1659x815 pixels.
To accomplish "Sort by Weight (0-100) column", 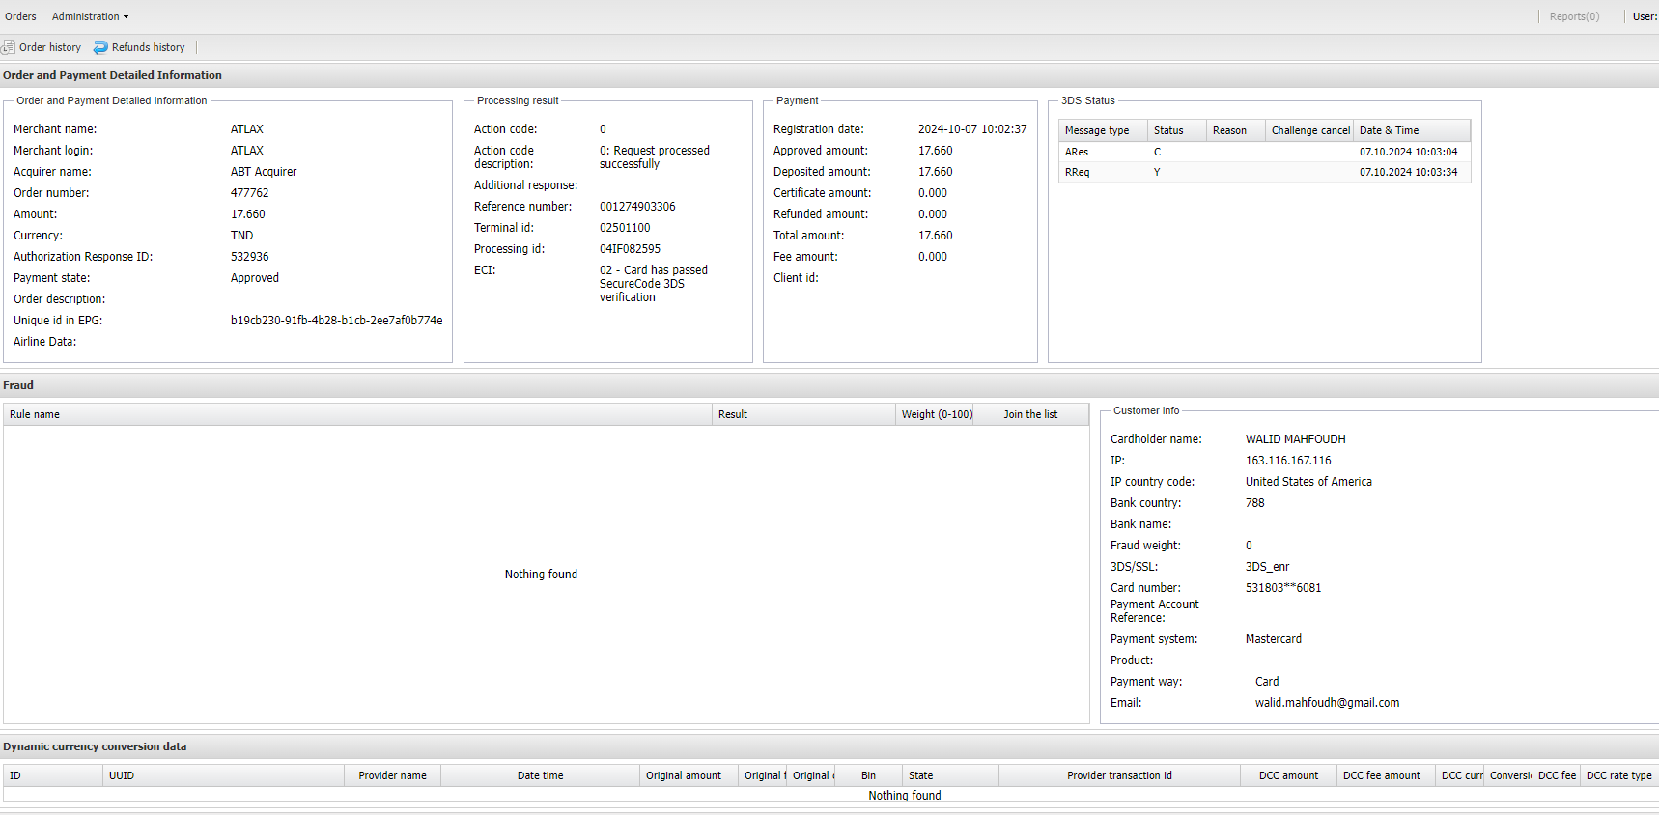I will tap(936, 414).
